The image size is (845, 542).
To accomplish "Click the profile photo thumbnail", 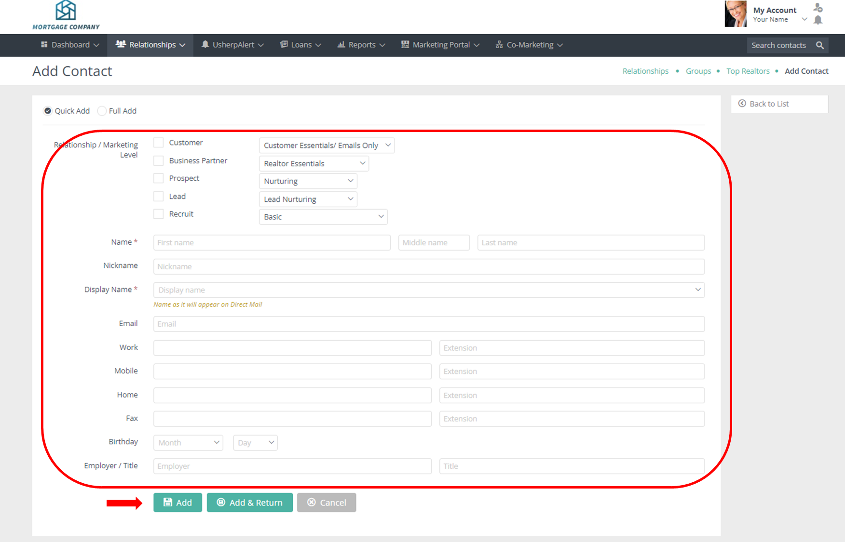I will point(735,14).
